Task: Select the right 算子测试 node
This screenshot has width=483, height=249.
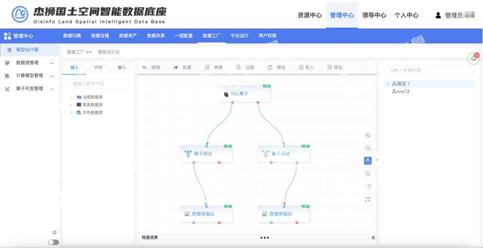Action: click(x=284, y=154)
